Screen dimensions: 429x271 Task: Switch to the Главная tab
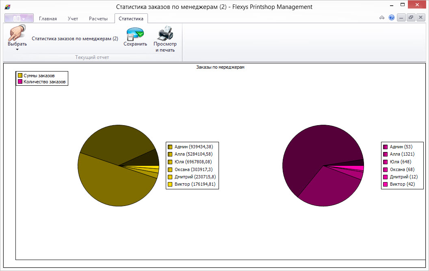pos(48,19)
